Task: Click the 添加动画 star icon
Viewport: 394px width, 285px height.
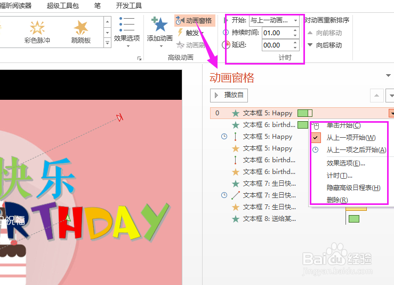Action: (x=159, y=25)
